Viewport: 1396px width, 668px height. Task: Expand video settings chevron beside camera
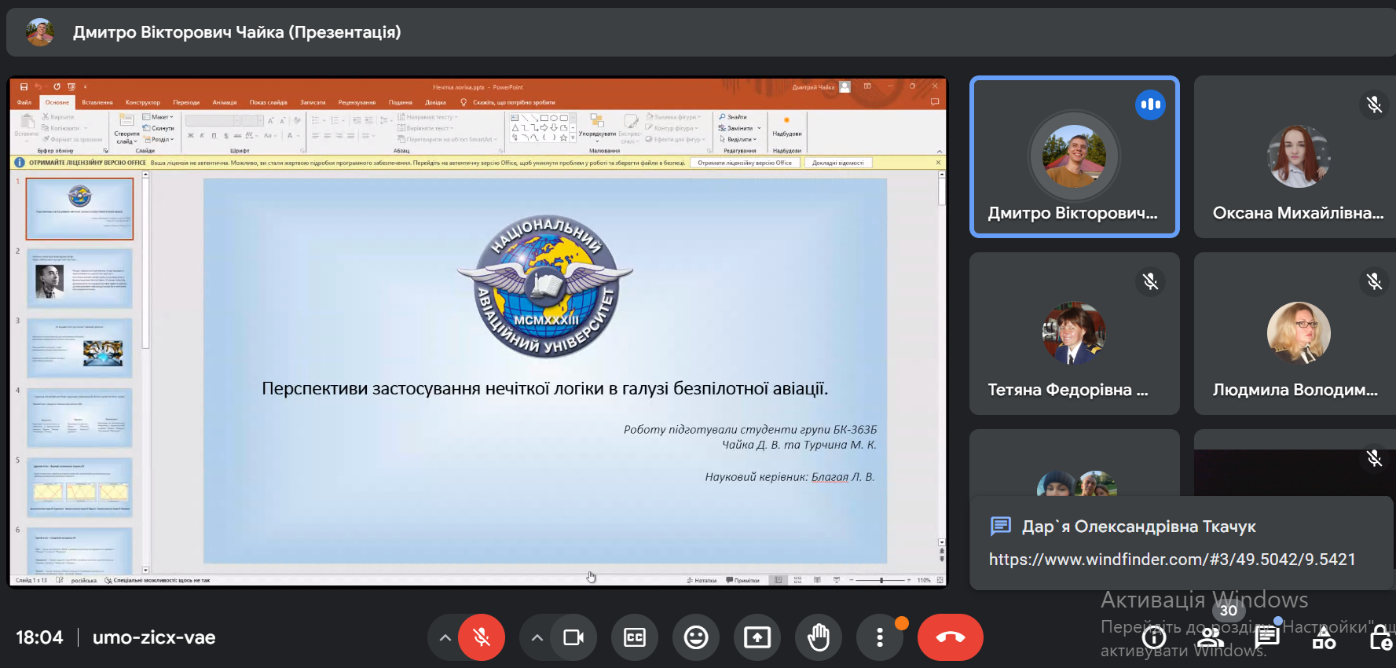[537, 637]
